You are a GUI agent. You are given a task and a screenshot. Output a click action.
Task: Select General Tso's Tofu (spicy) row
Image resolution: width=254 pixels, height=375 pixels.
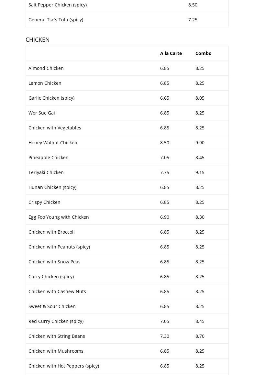[56, 19]
